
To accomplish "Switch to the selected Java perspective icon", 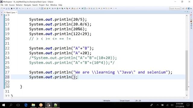I will point(189,9).
